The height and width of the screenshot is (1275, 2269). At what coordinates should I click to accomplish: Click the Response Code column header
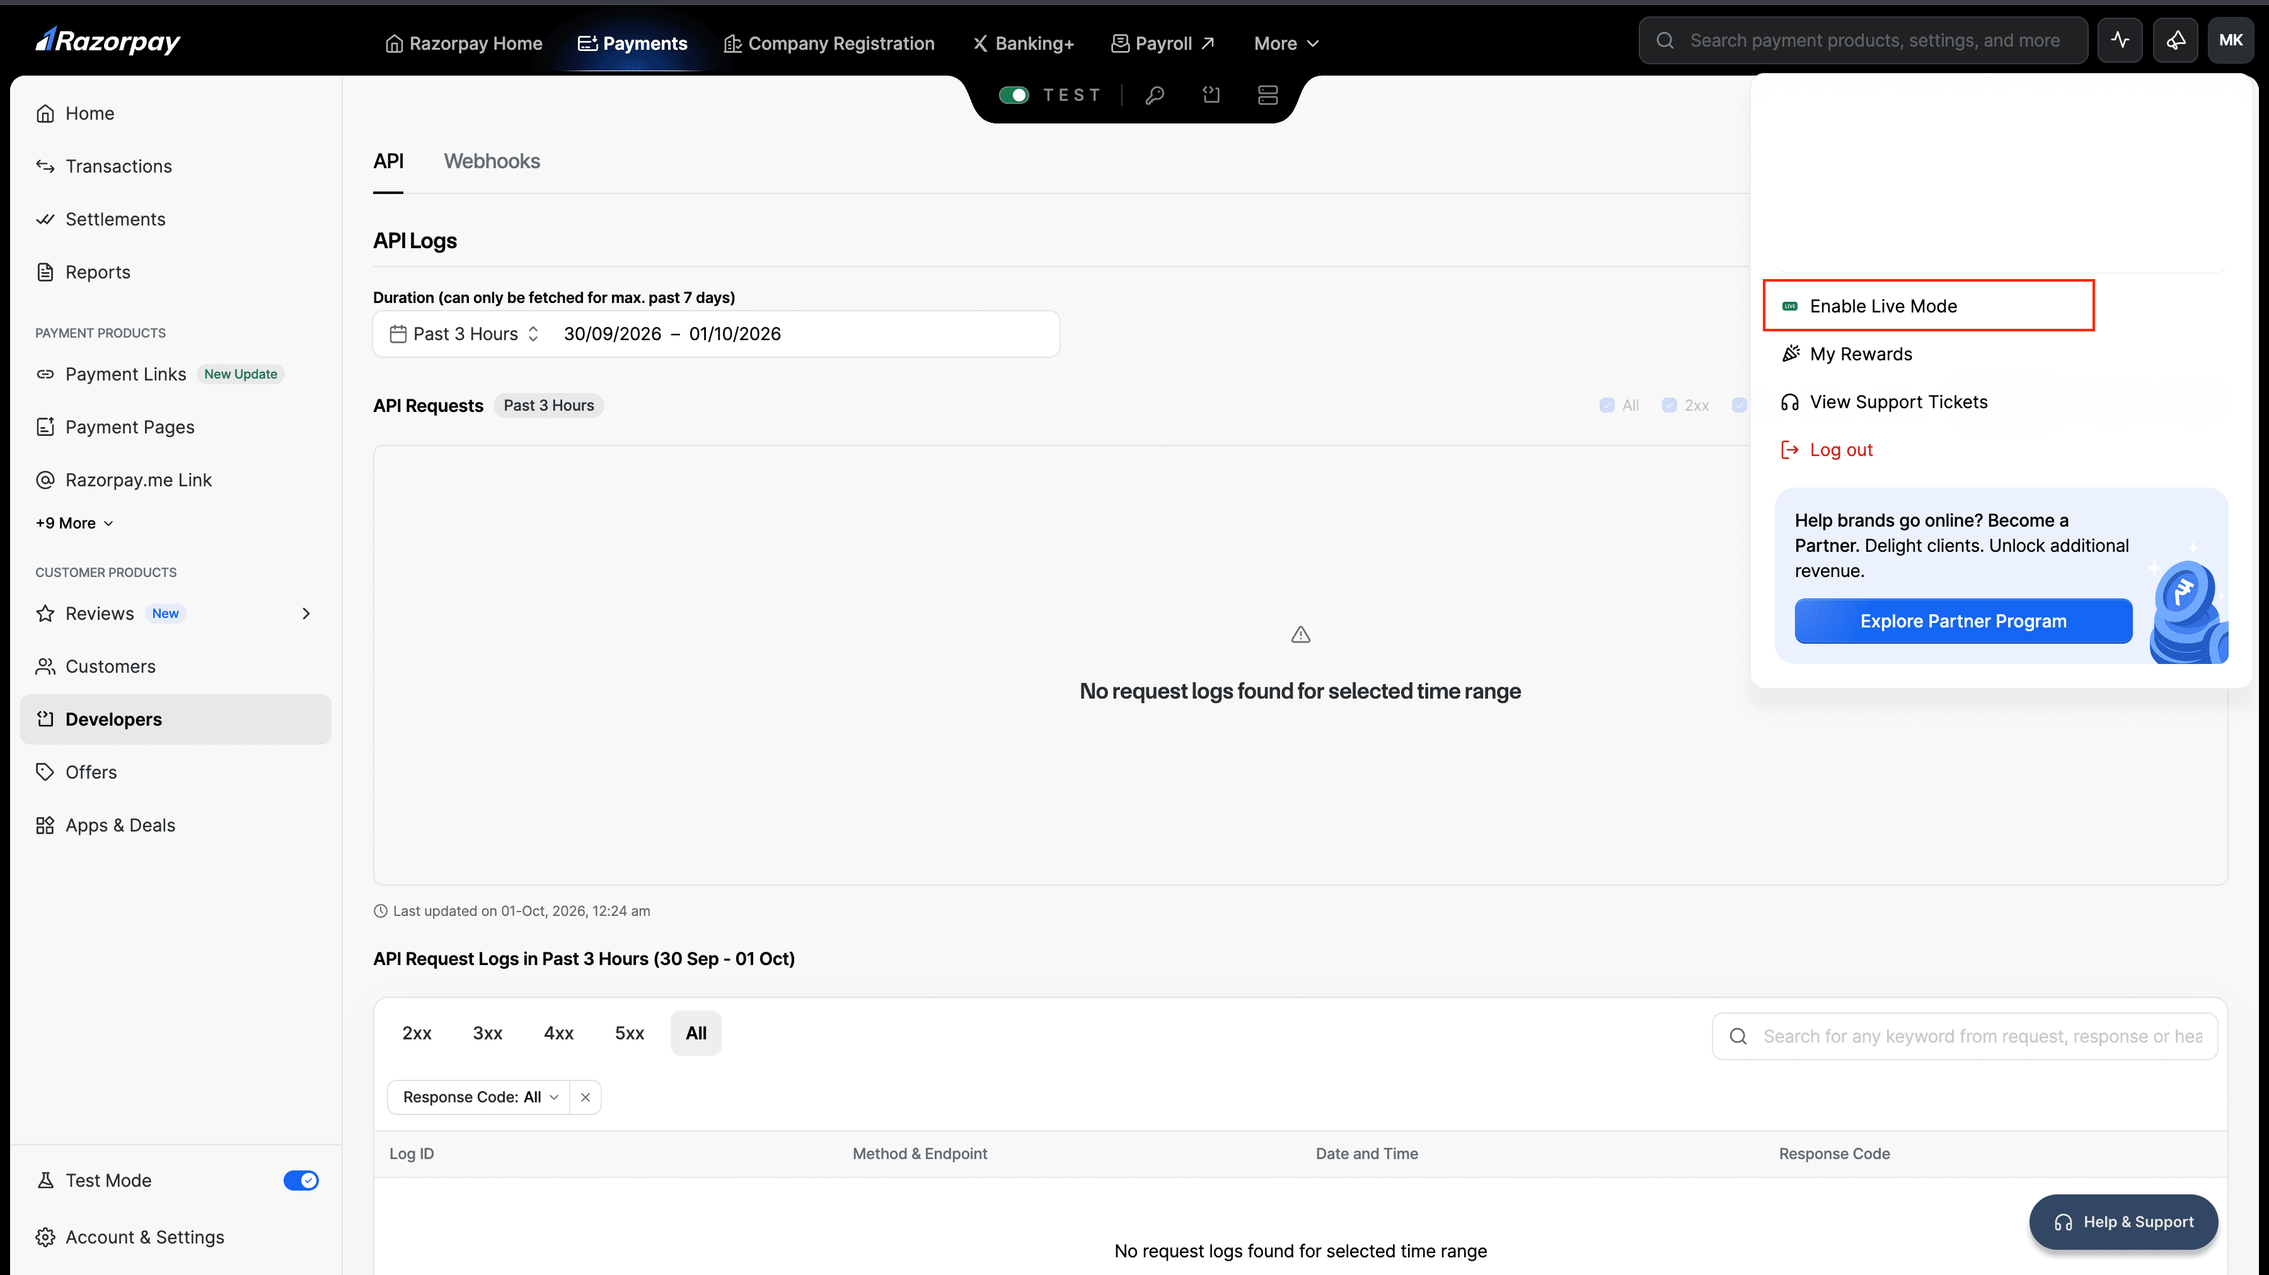1834,1153
